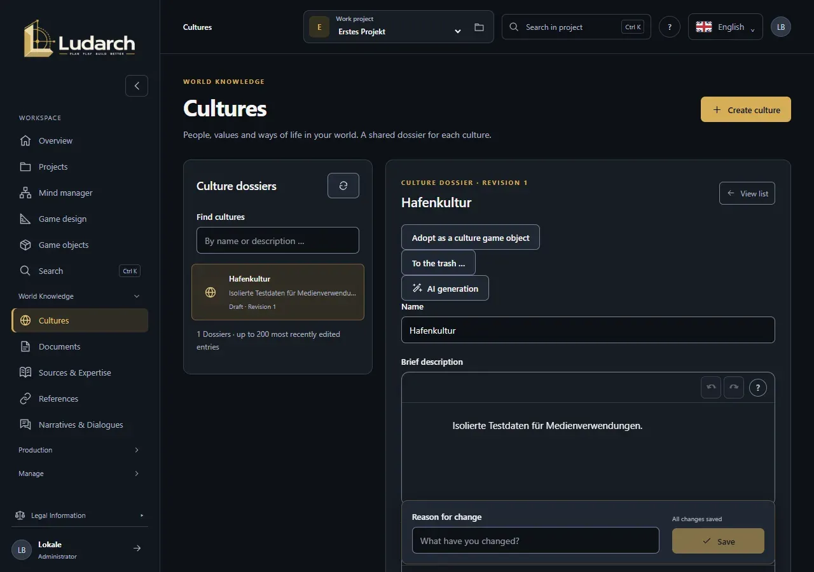
Task: Open the project folder icon in header
Action: (x=479, y=27)
